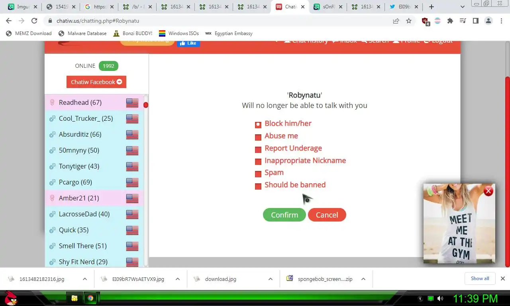Go back in browser history

pos(9,21)
